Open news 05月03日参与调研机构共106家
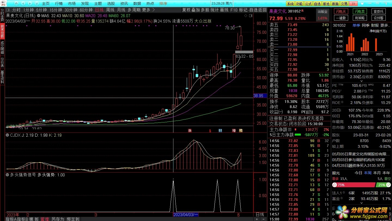The width and height of the screenshot is (392, 221). (x=359, y=160)
